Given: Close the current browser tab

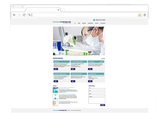Looking at the screenshot, I should point(58,10).
